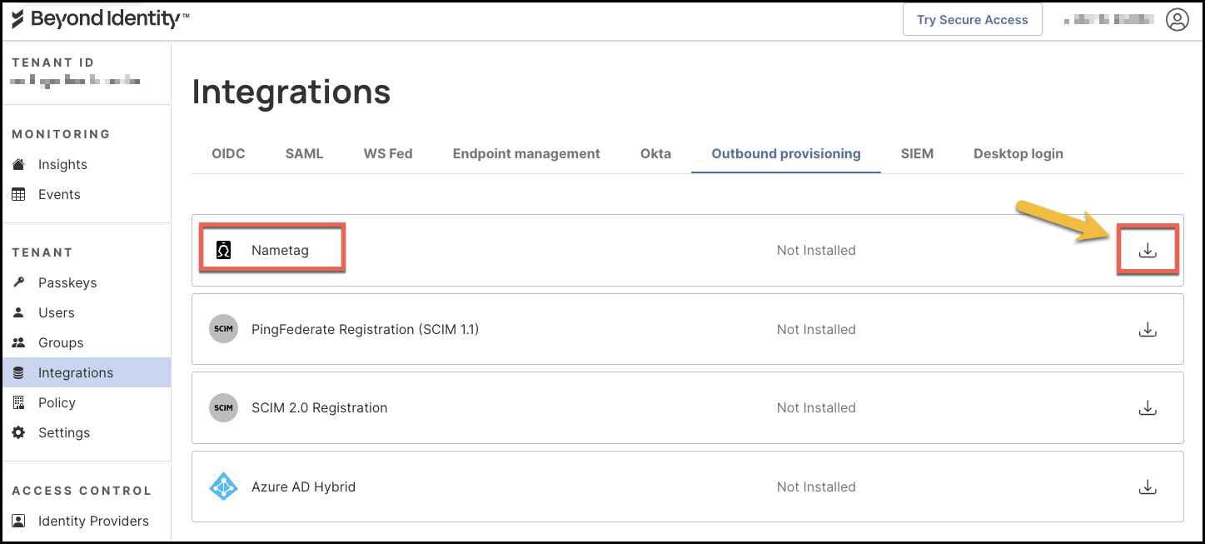Viewport: 1205px width, 544px height.
Task: Open Insights in the sidebar
Action: [x=62, y=165]
